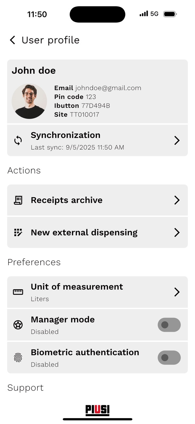Screen dimensions: 195x424
Task: Turn on Biometric authentication switch
Action: 169,358
